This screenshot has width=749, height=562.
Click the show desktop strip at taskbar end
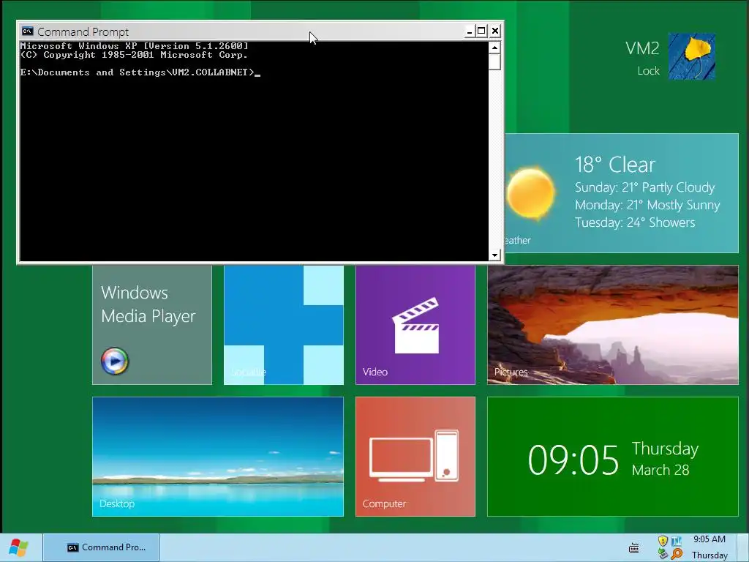point(743,547)
